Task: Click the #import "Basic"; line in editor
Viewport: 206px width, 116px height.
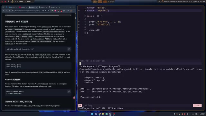Action: pos(97,8)
